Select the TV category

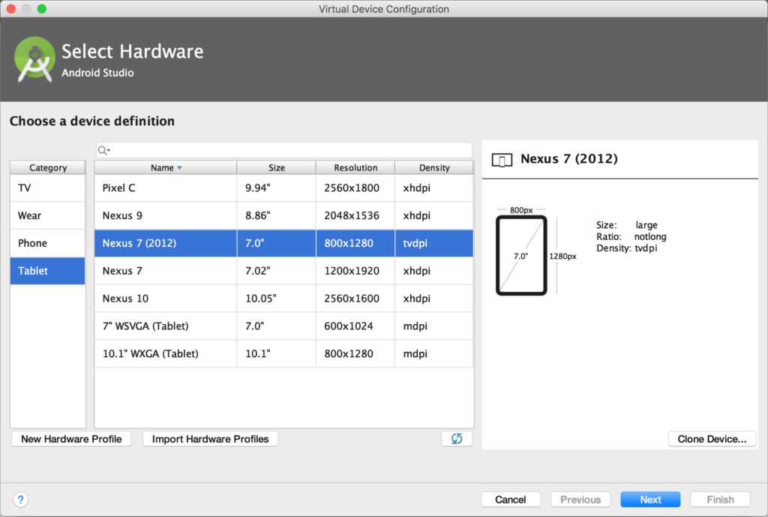click(x=47, y=188)
